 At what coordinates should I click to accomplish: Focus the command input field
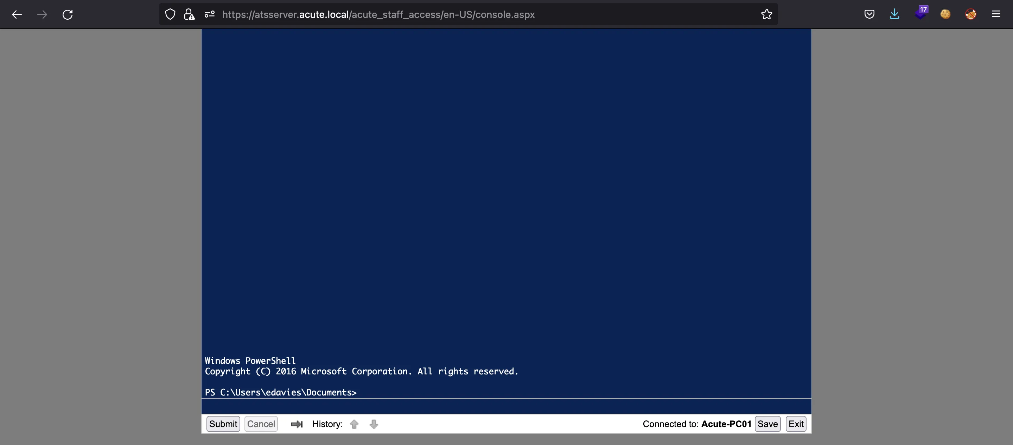(506, 406)
